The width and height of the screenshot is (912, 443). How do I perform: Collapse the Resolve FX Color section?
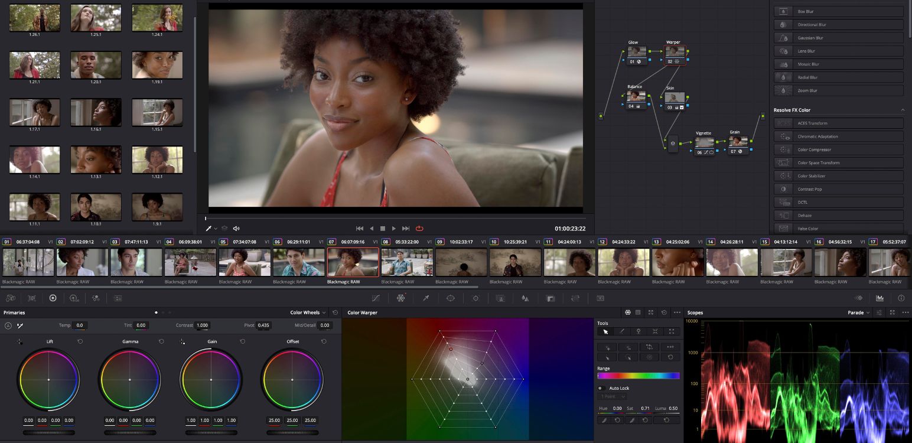point(903,110)
